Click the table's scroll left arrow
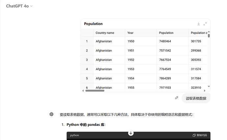The height and width of the screenshot is (140, 227). [x=83, y=90]
